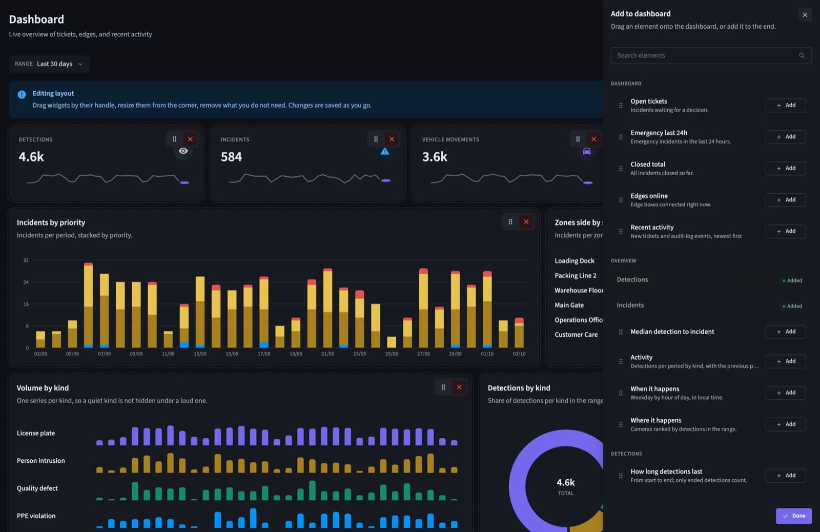This screenshot has width=820, height=532.
Task: Click the search magnifier icon in the panel
Action: [802, 56]
